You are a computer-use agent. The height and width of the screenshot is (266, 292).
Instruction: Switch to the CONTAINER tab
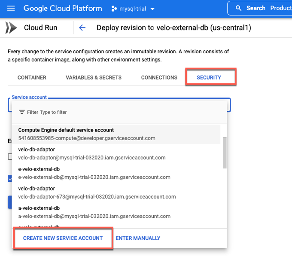(32, 77)
